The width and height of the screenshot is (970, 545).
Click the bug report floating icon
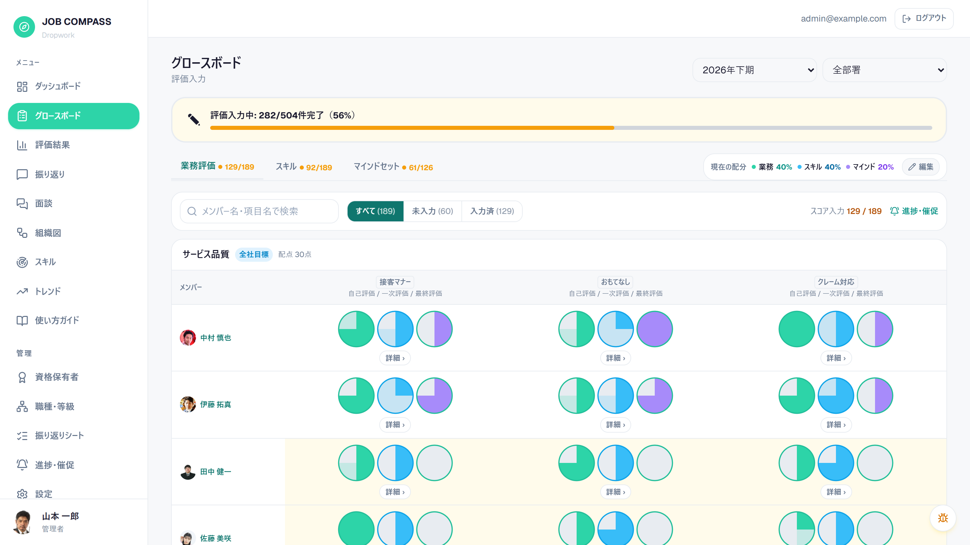(x=943, y=518)
